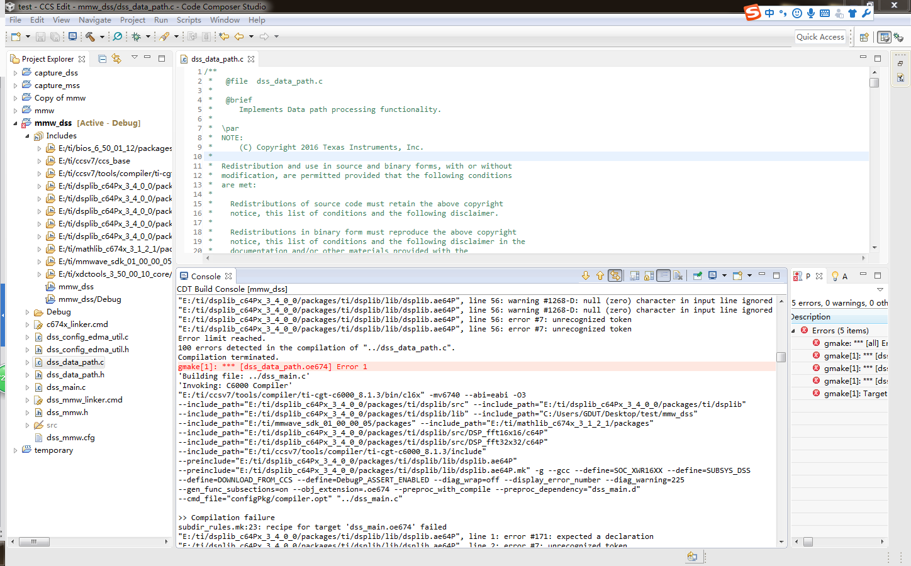Select the Console tab
This screenshot has width=911, height=566.
click(206, 276)
